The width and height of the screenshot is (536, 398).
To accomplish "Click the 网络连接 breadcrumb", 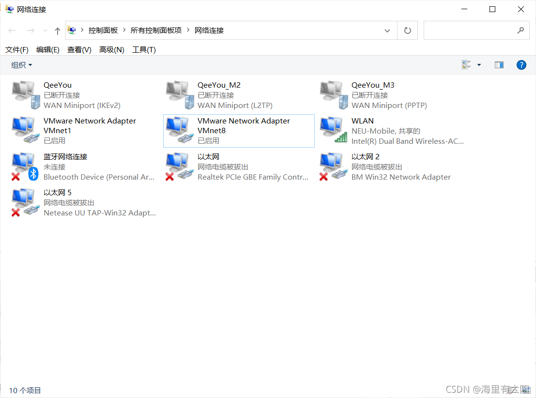I will click(x=209, y=31).
